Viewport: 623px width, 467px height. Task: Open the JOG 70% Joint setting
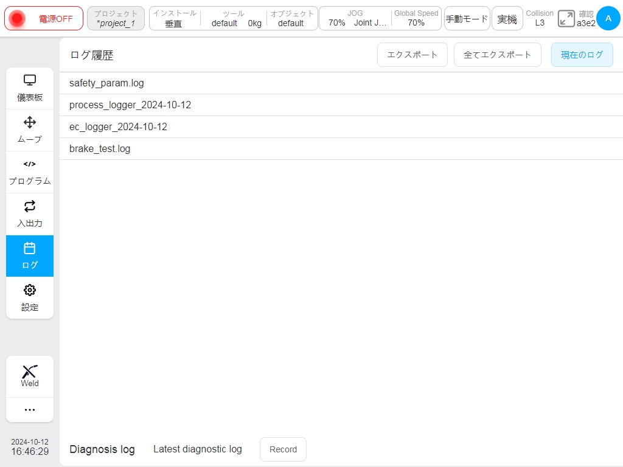click(x=357, y=18)
